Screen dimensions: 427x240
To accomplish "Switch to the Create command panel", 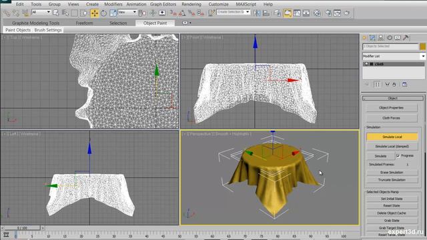I will (x=364, y=38).
